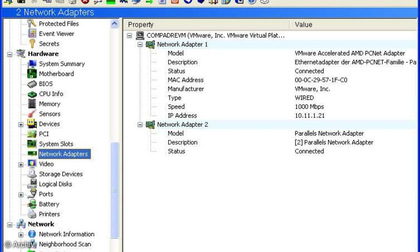Image resolution: width=420 pixels, height=252 pixels.
Task: Open CPU Info via its processor icon
Action: point(32,94)
